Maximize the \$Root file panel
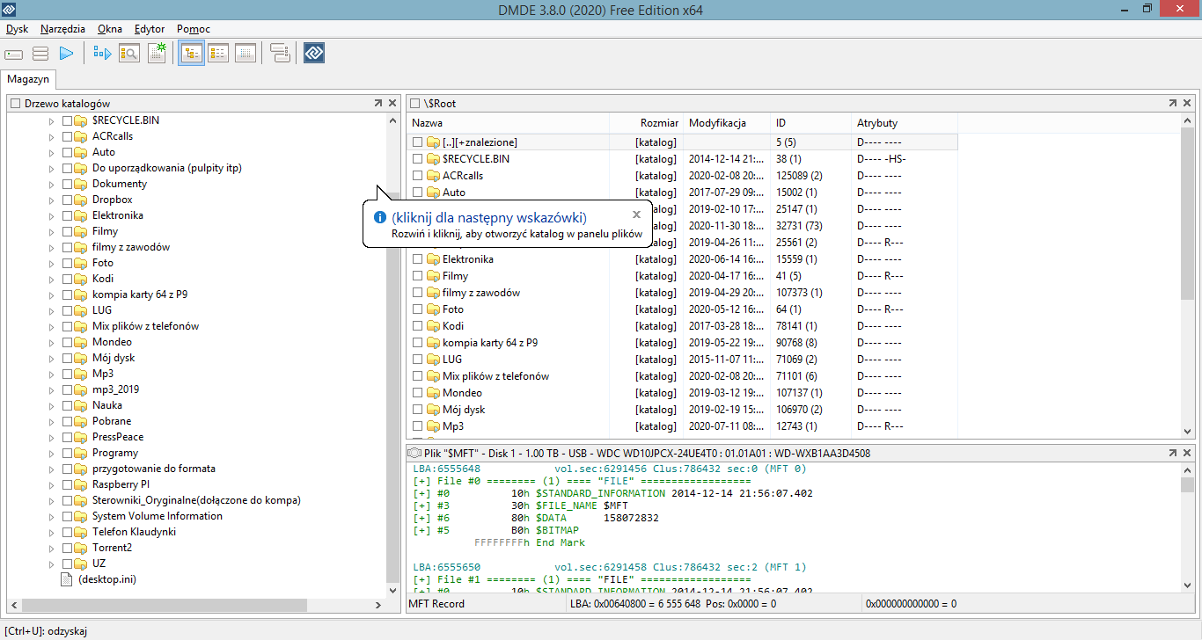 point(1173,103)
